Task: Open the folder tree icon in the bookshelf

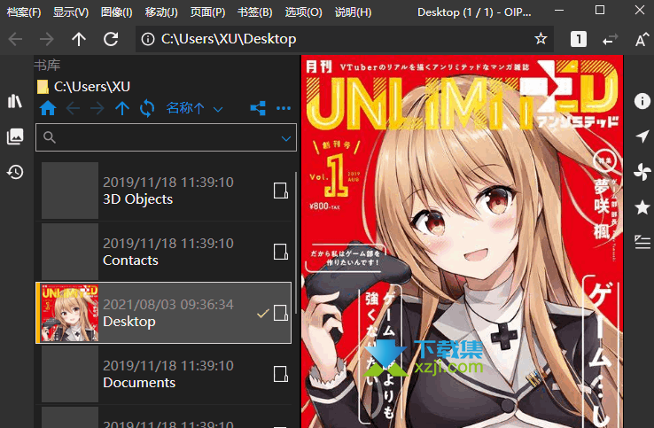Action: pos(258,108)
